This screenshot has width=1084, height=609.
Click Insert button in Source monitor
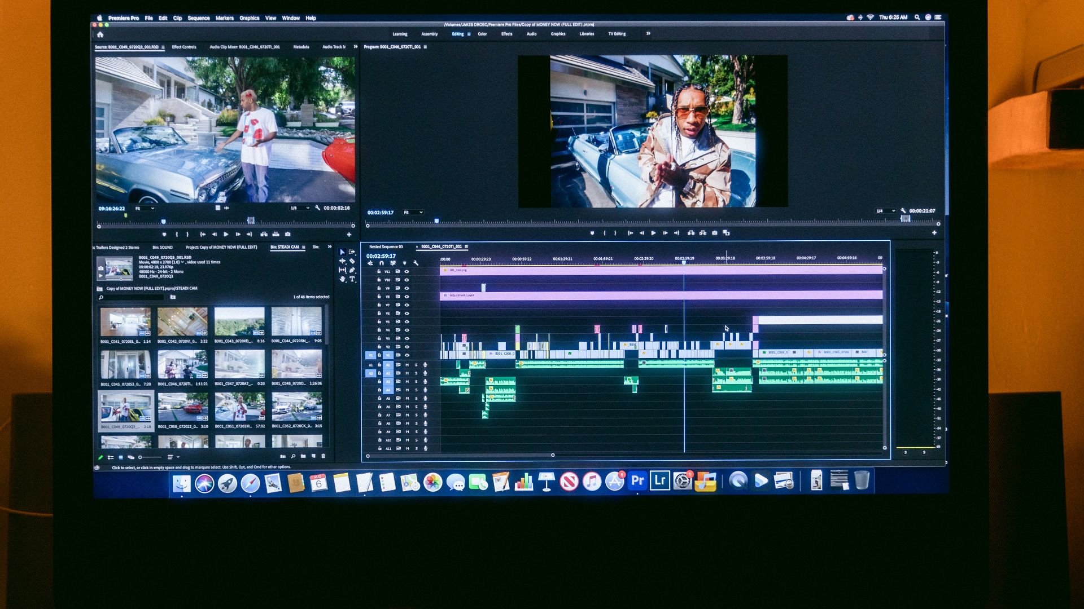pos(264,234)
